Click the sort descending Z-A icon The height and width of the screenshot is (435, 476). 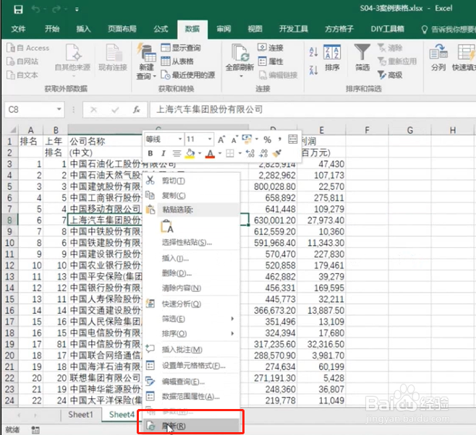click(313, 70)
